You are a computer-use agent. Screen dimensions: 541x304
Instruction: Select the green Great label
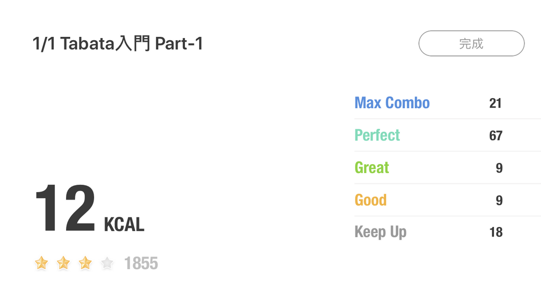click(x=372, y=168)
